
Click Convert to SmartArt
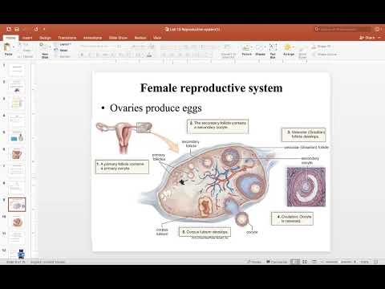point(229,52)
